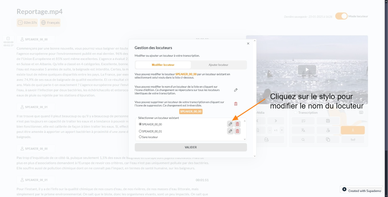This screenshot has width=388, height=197.
Task: Click the copy icon in Transcription panel
Action: click(x=328, y=140)
